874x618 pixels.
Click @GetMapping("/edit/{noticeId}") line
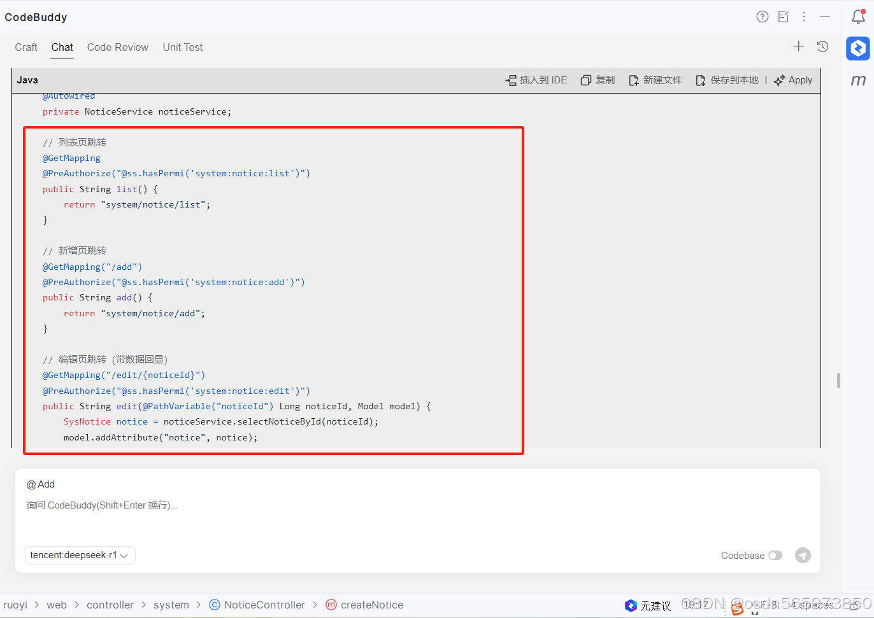(x=124, y=376)
